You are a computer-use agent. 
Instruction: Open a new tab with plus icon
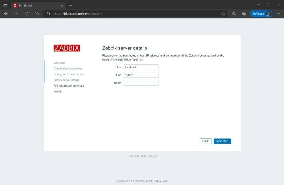click(70, 6)
